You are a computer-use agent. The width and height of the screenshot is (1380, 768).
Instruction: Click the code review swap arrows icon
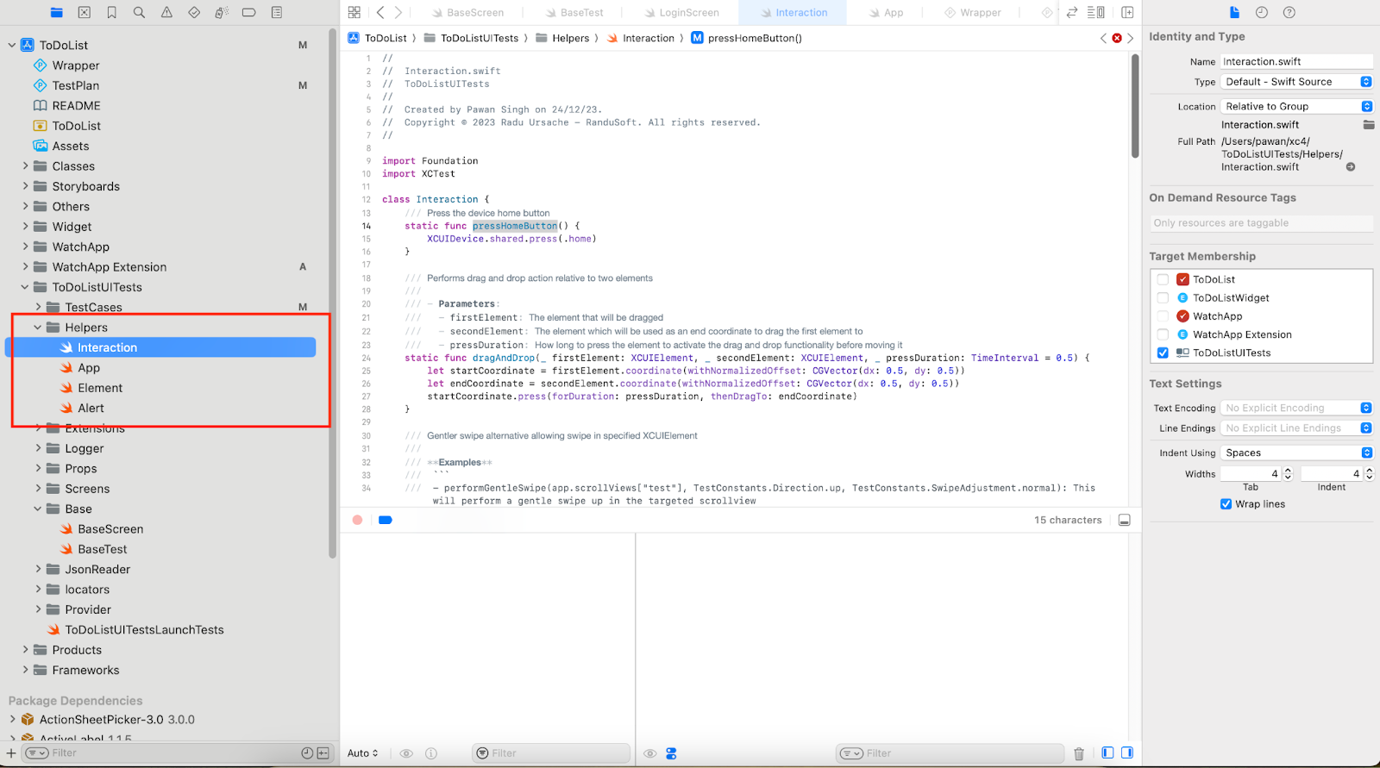click(1072, 12)
